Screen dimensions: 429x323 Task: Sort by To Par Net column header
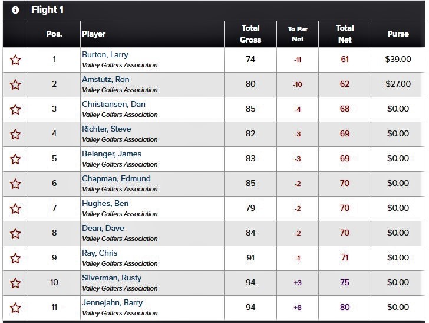pyautogui.click(x=298, y=34)
